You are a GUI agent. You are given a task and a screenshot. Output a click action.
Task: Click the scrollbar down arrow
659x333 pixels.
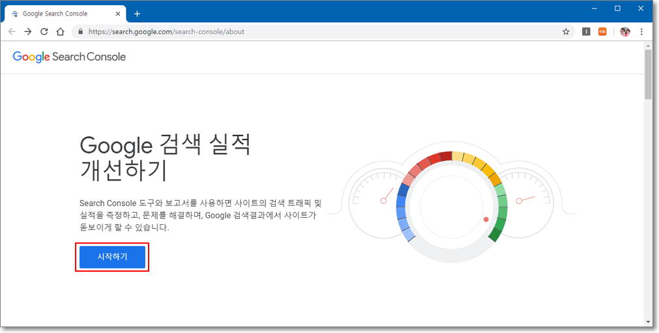click(649, 322)
